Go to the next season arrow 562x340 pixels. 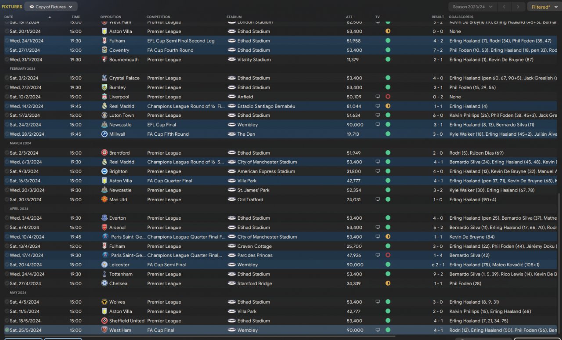point(519,7)
